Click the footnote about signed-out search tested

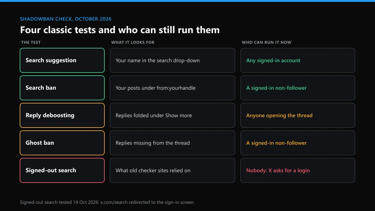click(x=107, y=202)
